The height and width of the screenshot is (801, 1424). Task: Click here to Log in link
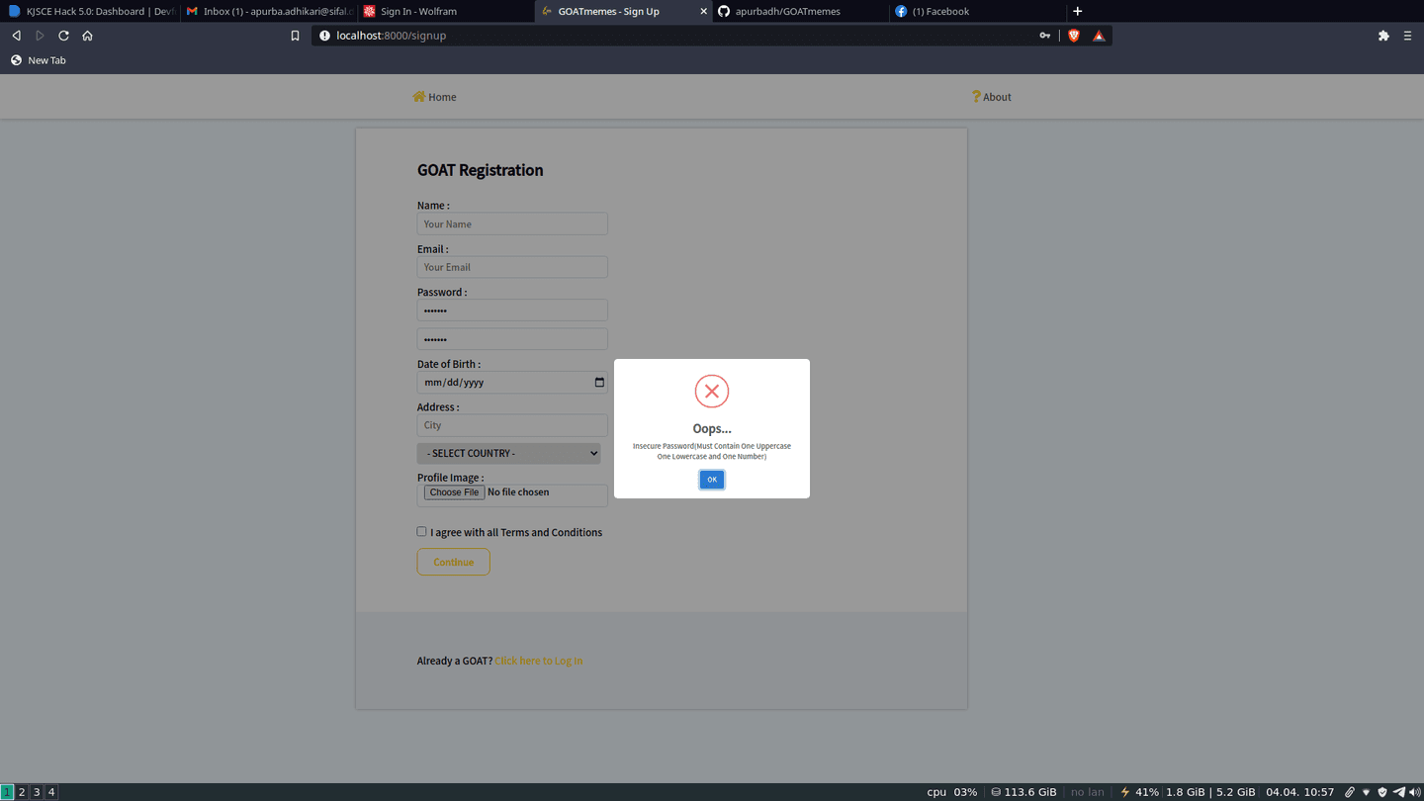(538, 661)
